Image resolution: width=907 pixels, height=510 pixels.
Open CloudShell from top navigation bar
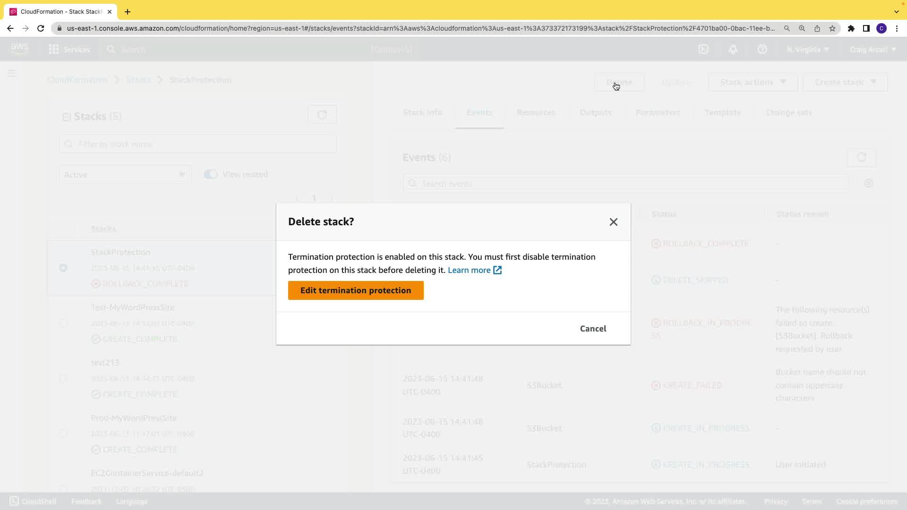tap(703, 49)
